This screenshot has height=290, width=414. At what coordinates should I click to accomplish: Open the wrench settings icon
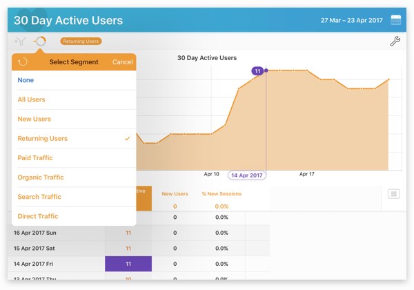pyautogui.click(x=395, y=41)
